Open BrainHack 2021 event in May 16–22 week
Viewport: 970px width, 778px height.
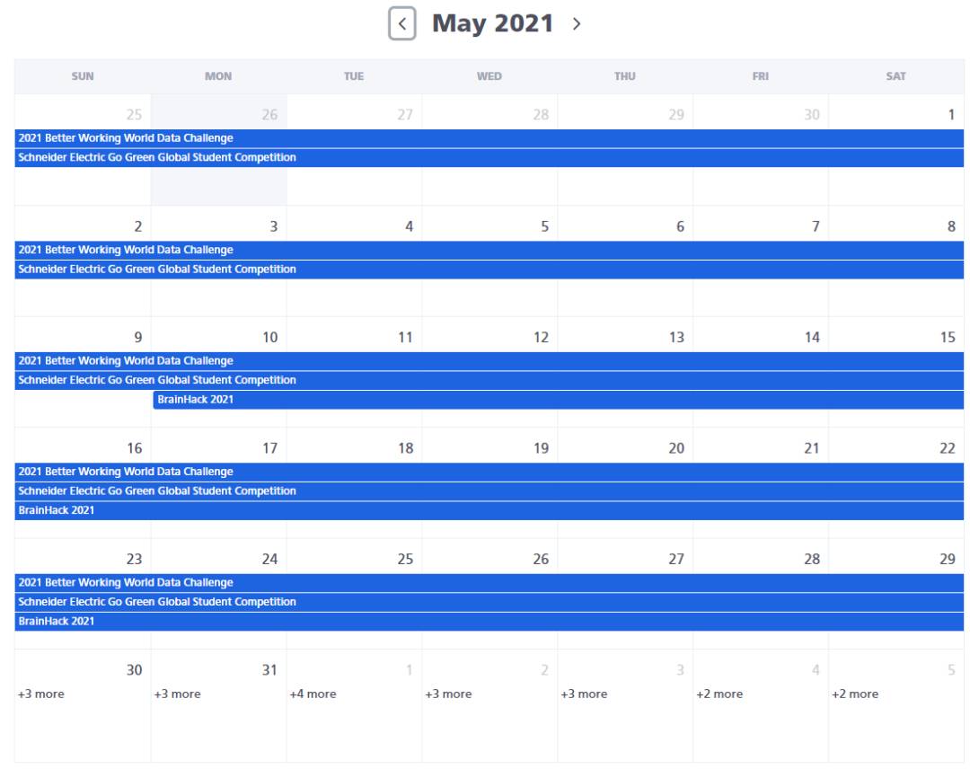point(489,510)
